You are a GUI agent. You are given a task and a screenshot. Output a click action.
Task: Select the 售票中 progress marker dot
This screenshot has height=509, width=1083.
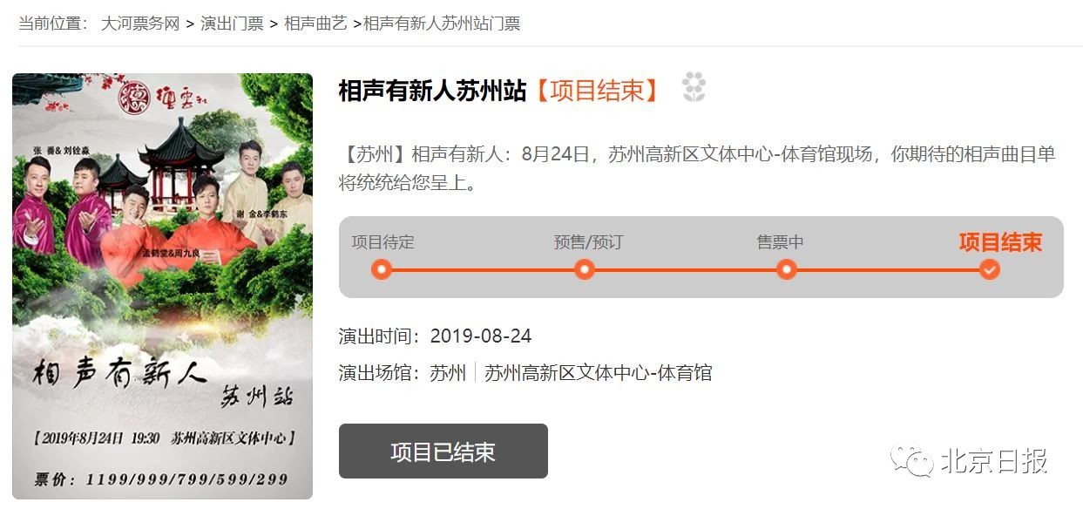[787, 269]
